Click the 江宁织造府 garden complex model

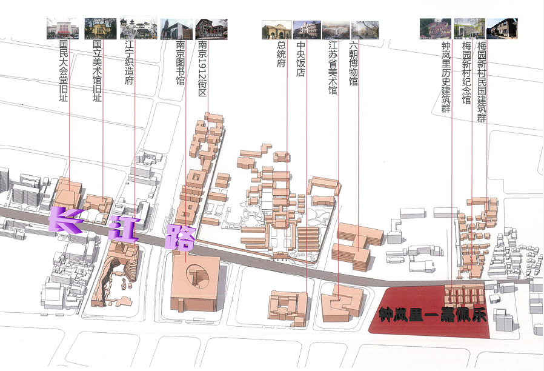point(116,275)
